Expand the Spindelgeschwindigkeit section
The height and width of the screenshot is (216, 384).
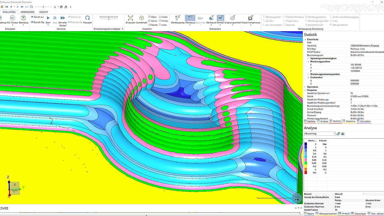(308, 58)
